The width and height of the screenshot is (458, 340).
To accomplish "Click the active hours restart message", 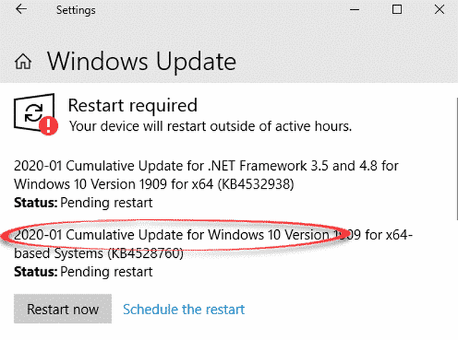I will point(210,126).
